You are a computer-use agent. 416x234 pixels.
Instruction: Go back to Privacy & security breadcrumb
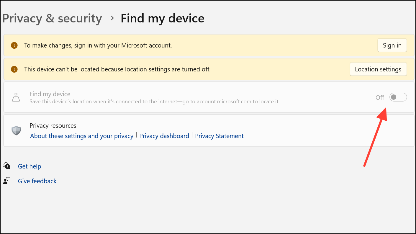click(x=52, y=18)
